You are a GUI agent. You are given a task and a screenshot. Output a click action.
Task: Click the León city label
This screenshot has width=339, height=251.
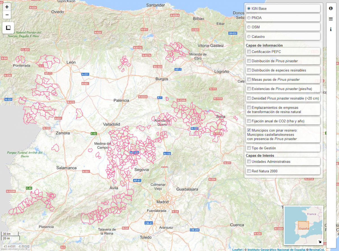point(71,62)
